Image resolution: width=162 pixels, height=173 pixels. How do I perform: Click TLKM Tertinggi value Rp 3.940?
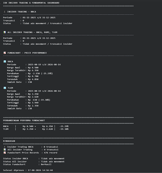pos(33,103)
